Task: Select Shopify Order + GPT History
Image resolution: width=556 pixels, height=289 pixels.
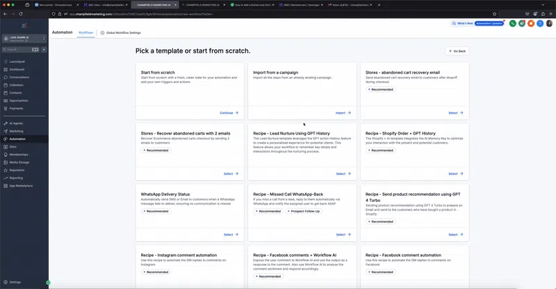Action: (x=456, y=174)
